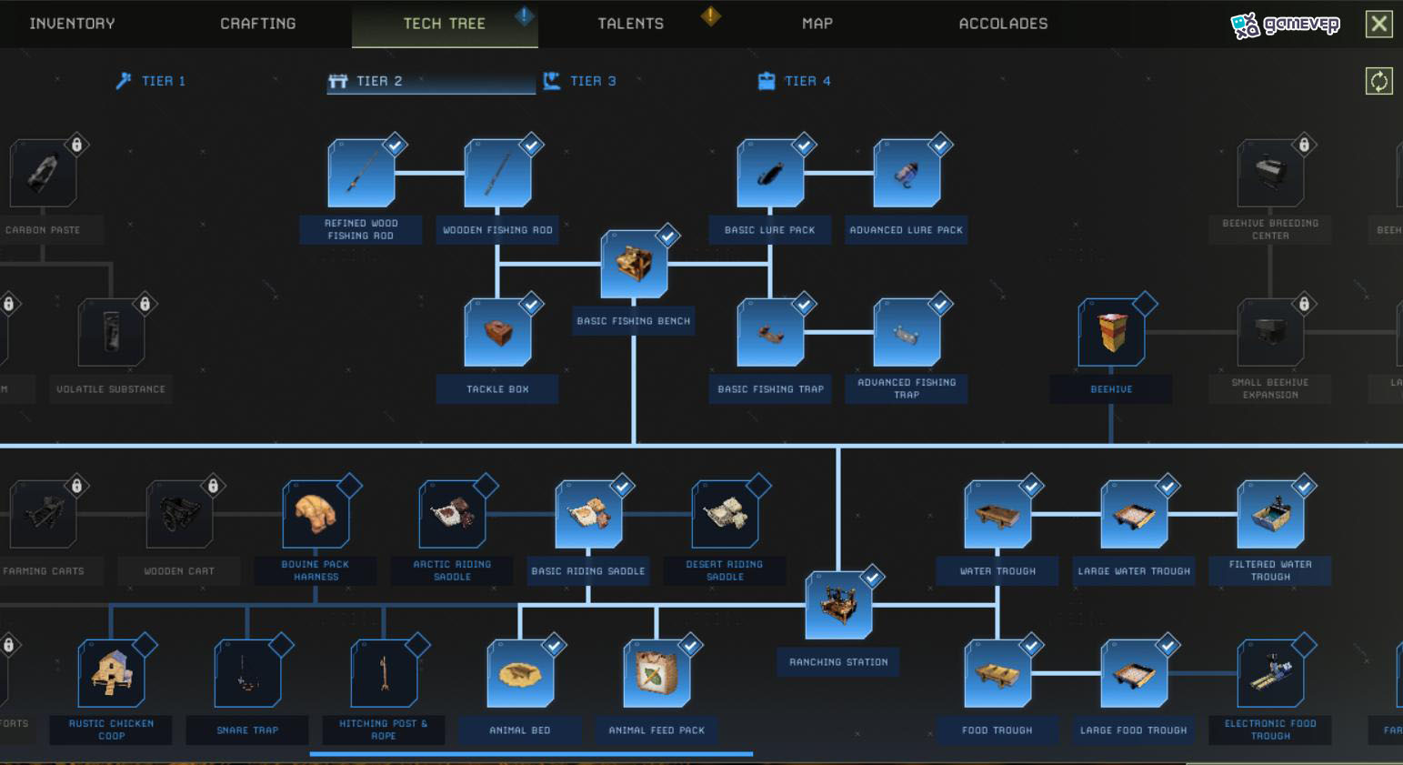
Task: Select the Animal Feed Pack icon
Action: point(656,673)
